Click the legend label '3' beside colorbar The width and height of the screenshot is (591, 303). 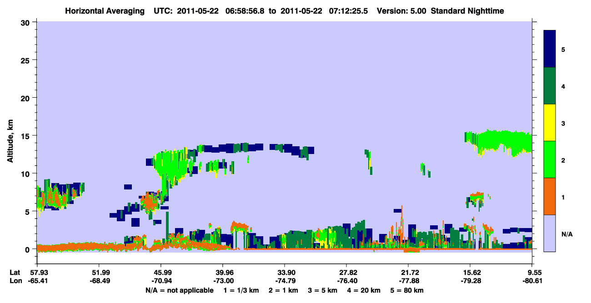pyautogui.click(x=563, y=123)
